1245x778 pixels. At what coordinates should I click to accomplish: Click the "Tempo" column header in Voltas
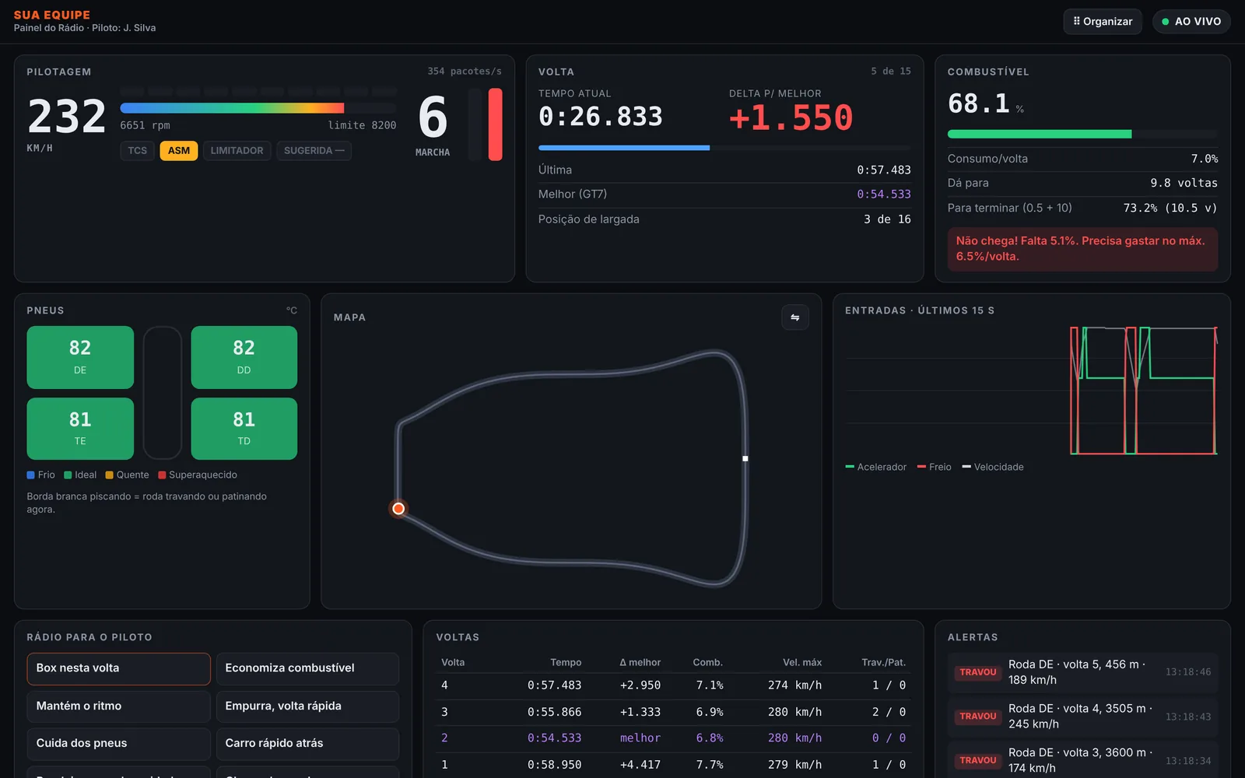coord(566,663)
